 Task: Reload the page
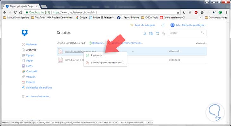coord(15,12)
